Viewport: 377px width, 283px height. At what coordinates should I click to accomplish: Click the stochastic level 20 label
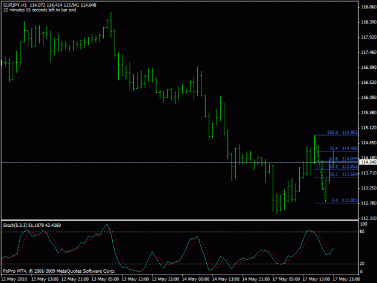362,264
